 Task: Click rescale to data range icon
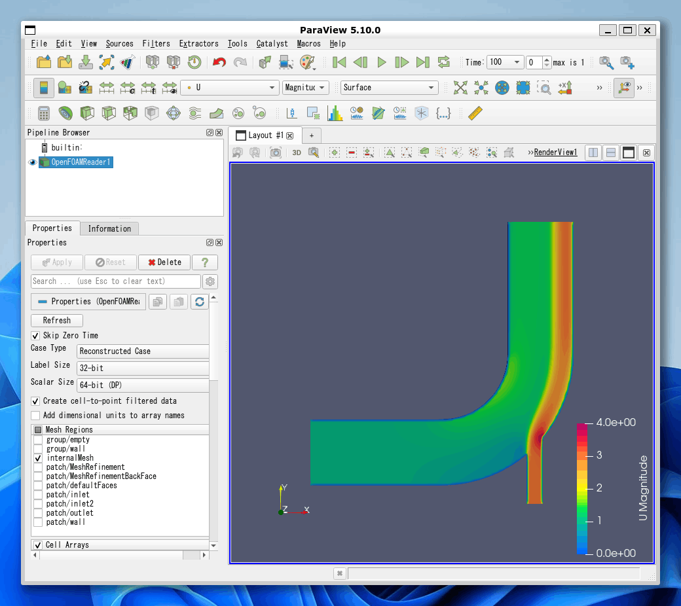[106, 88]
